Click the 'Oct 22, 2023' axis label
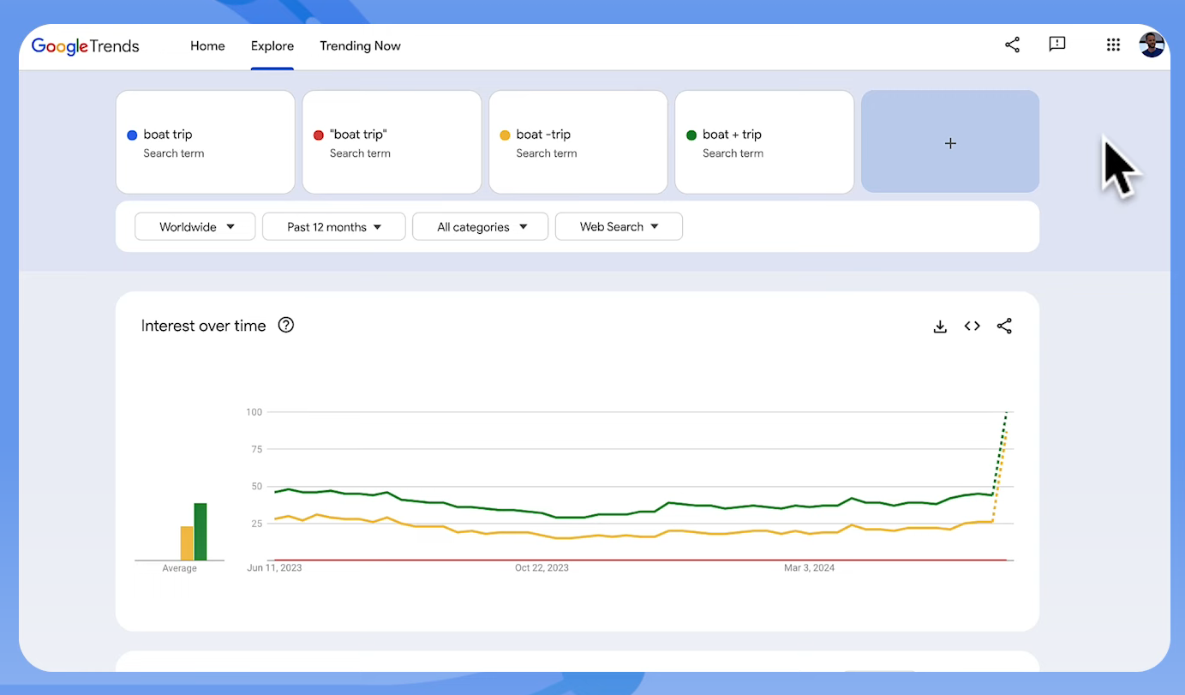The height and width of the screenshot is (695, 1185). click(x=542, y=567)
